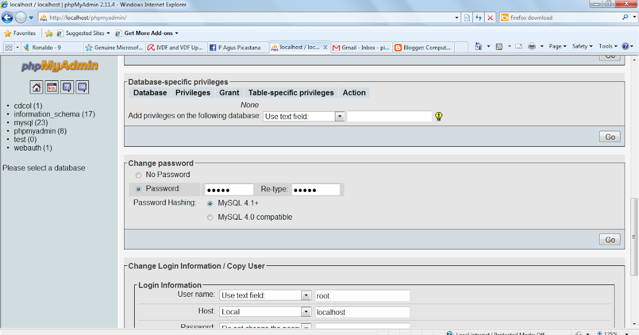639x335 pixels.
Task: Open the SQL query window icon
Action: (52, 87)
